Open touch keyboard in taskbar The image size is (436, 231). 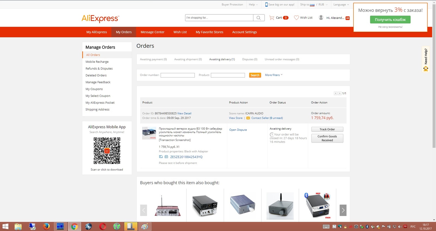click(x=326, y=227)
